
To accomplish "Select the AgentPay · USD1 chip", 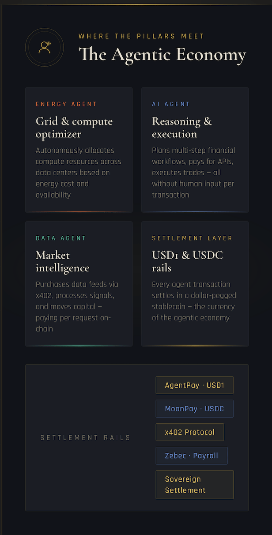I will (194, 385).
